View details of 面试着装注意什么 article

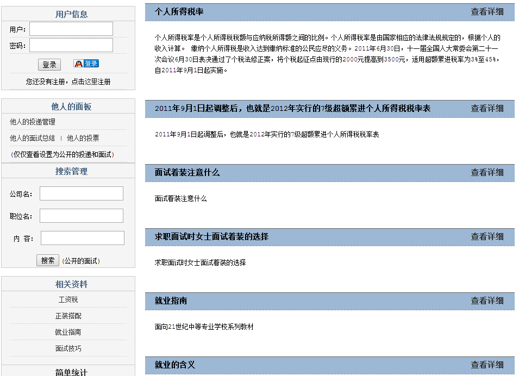pyautogui.click(x=487, y=173)
